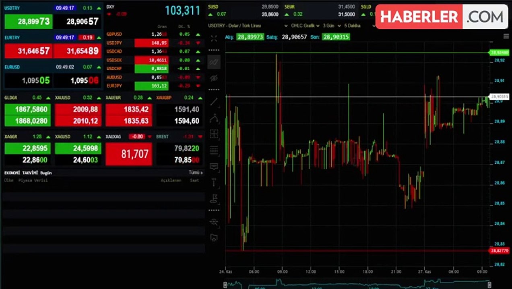Select the AUDUSD row in forex list
The height and width of the screenshot is (289, 512).
pyautogui.click(x=153, y=77)
